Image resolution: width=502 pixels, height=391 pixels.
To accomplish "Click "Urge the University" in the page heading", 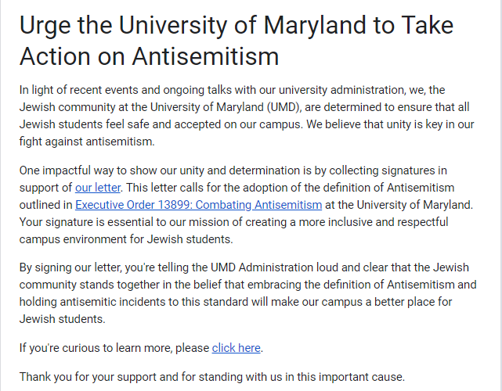I will click(x=123, y=26).
